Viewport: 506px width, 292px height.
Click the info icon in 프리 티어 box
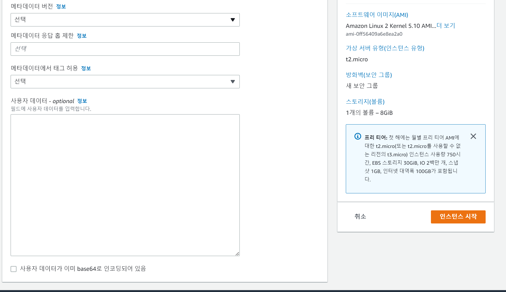tap(358, 136)
